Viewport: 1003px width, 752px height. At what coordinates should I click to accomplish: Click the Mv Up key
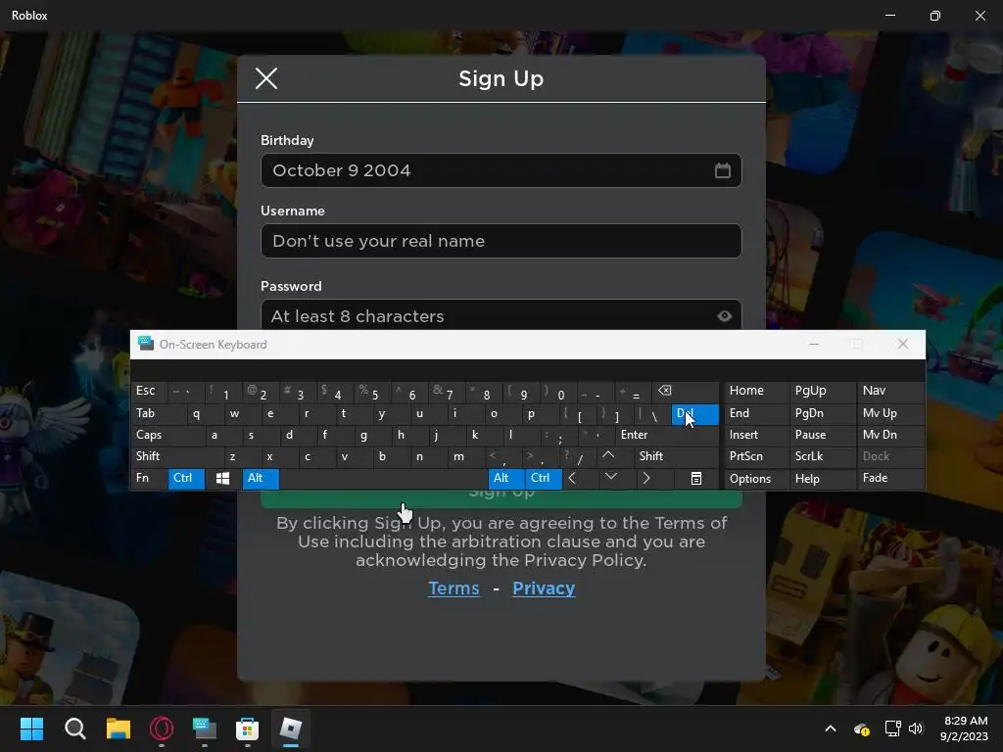[890, 414]
